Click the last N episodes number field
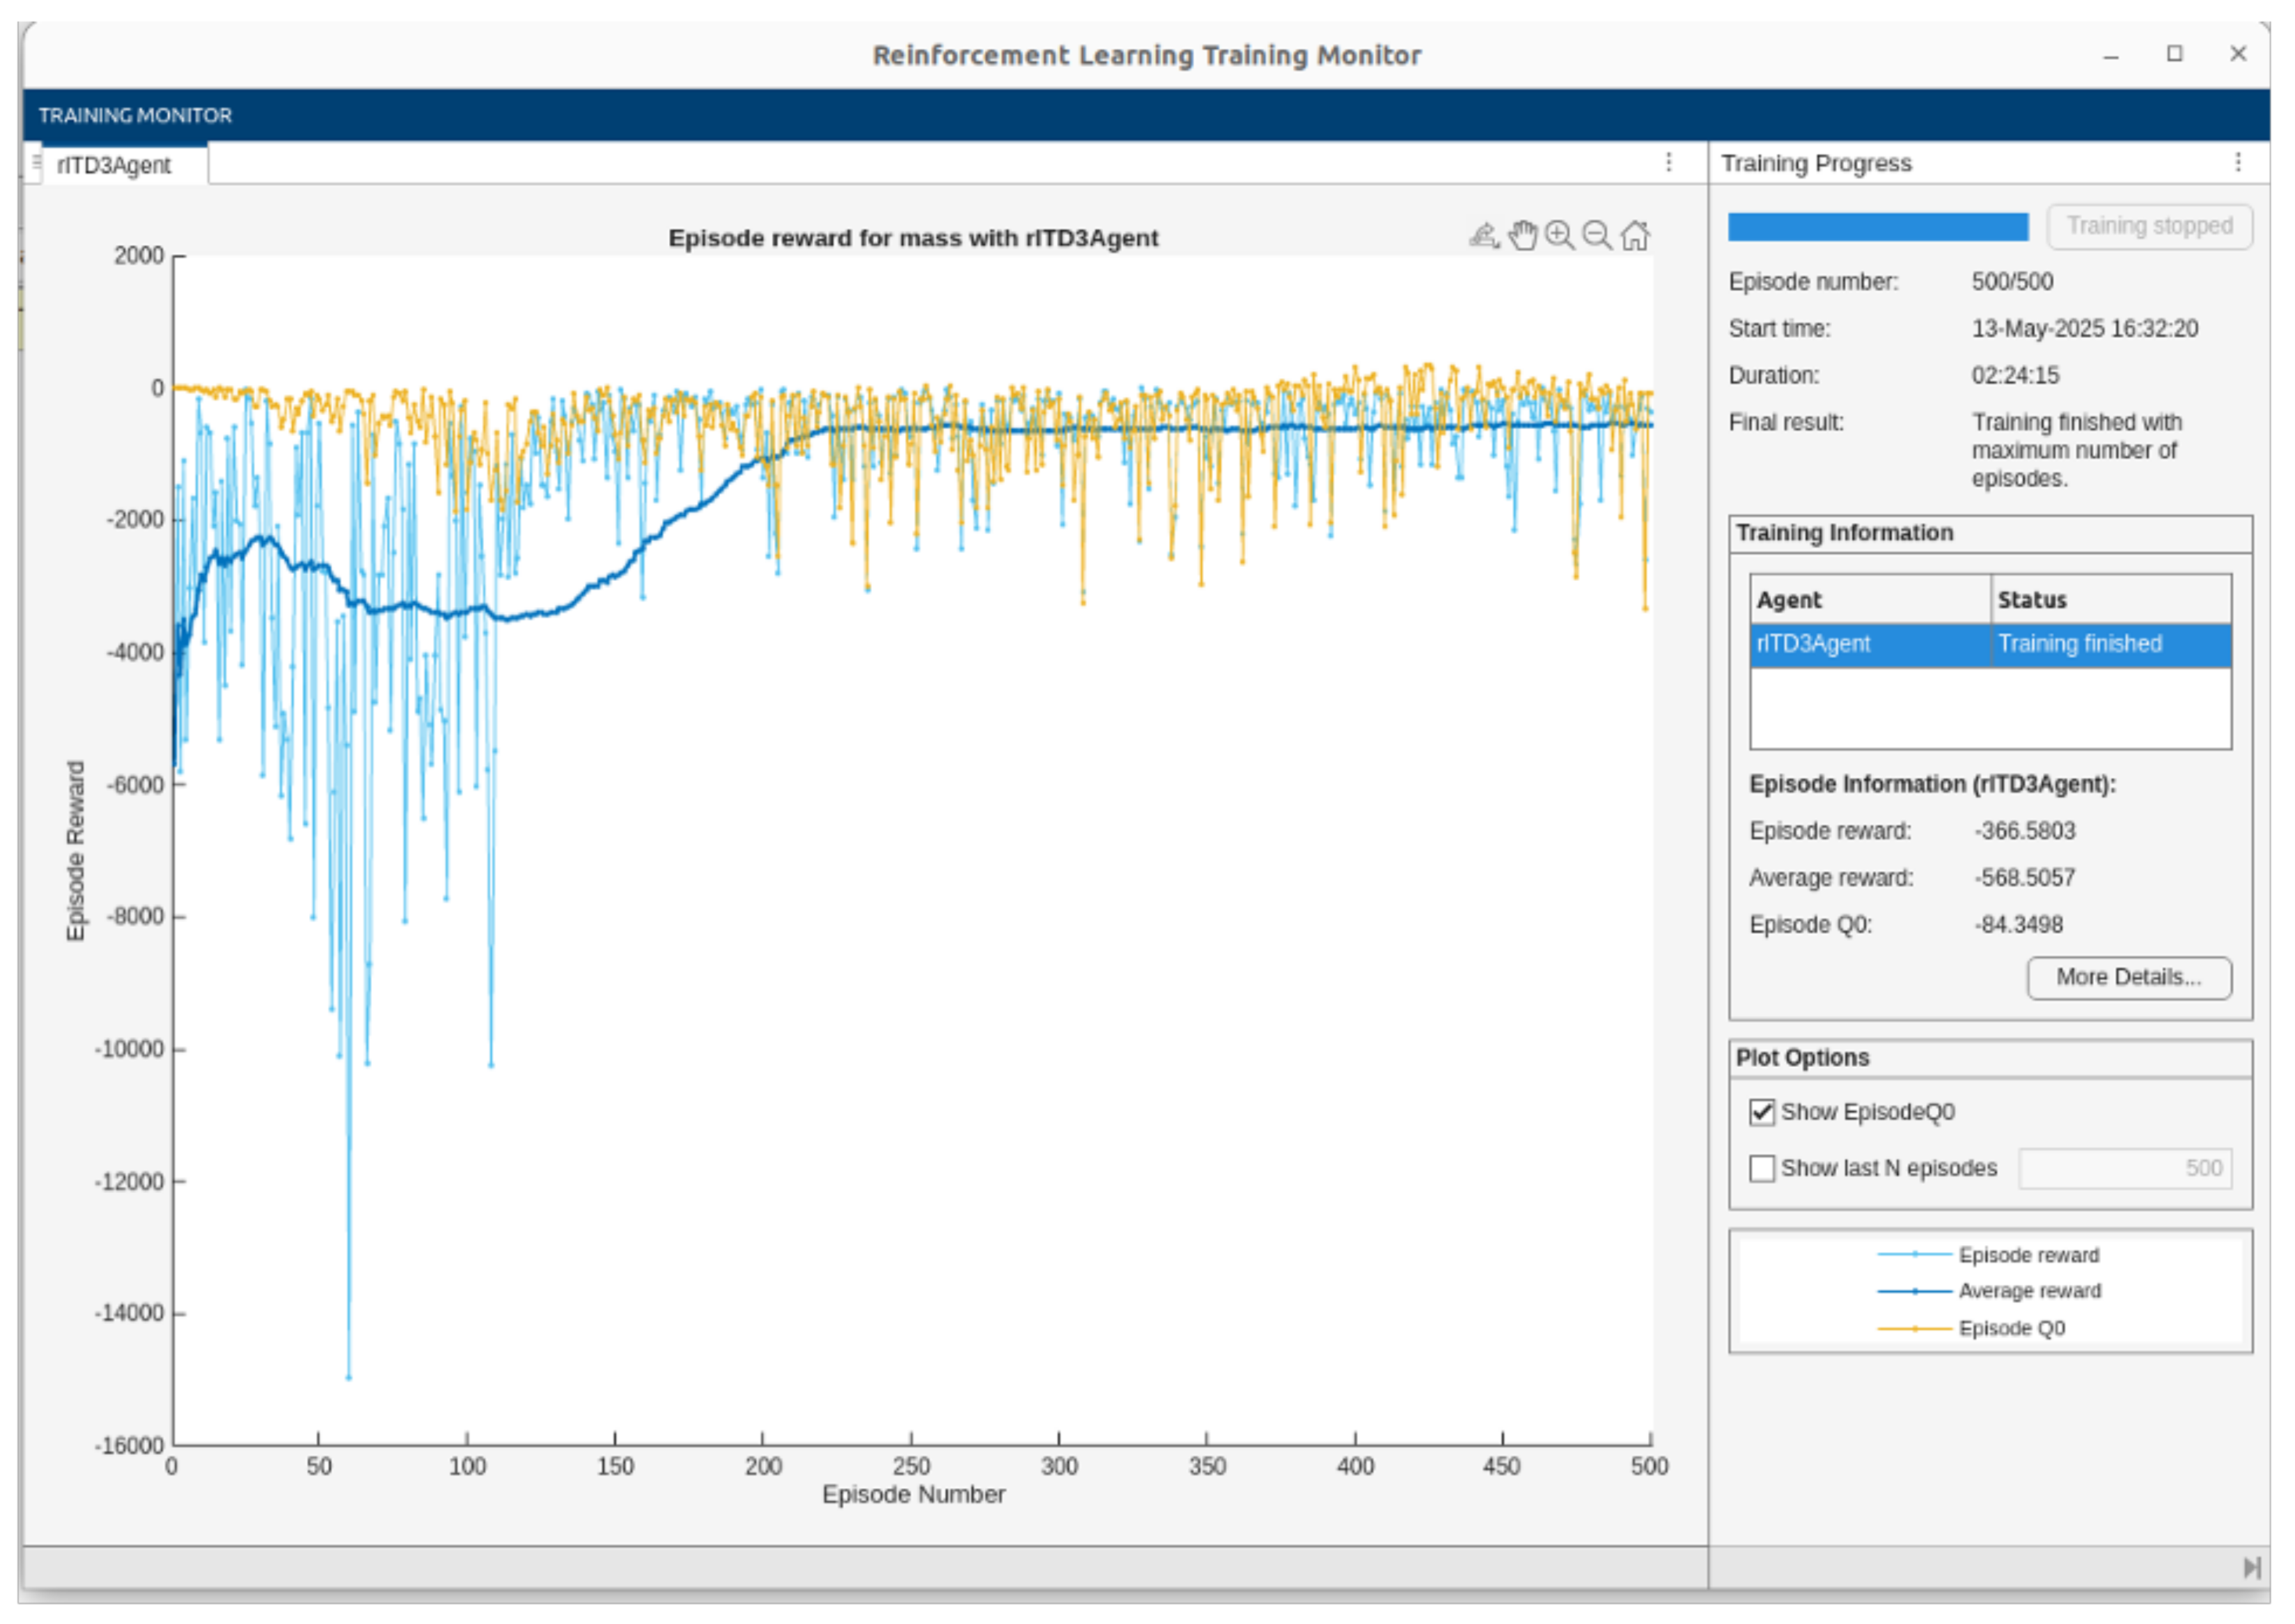 (2125, 1168)
